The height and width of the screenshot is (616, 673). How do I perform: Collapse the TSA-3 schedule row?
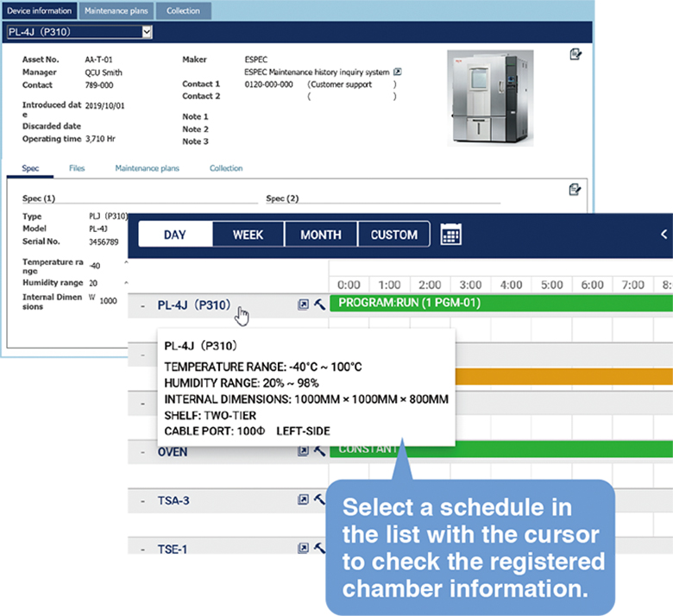click(x=143, y=501)
